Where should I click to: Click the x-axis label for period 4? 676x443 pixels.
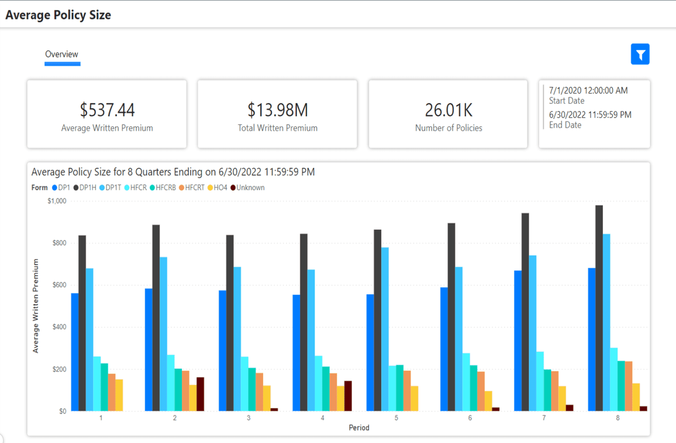click(x=323, y=418)
